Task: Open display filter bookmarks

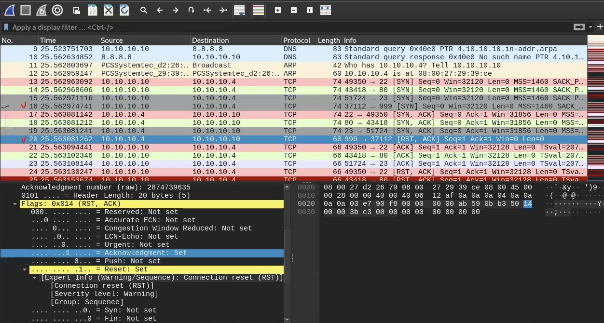Action: [6, 27]
